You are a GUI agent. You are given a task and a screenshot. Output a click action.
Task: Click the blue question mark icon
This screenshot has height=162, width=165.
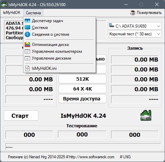pos(27,34)
